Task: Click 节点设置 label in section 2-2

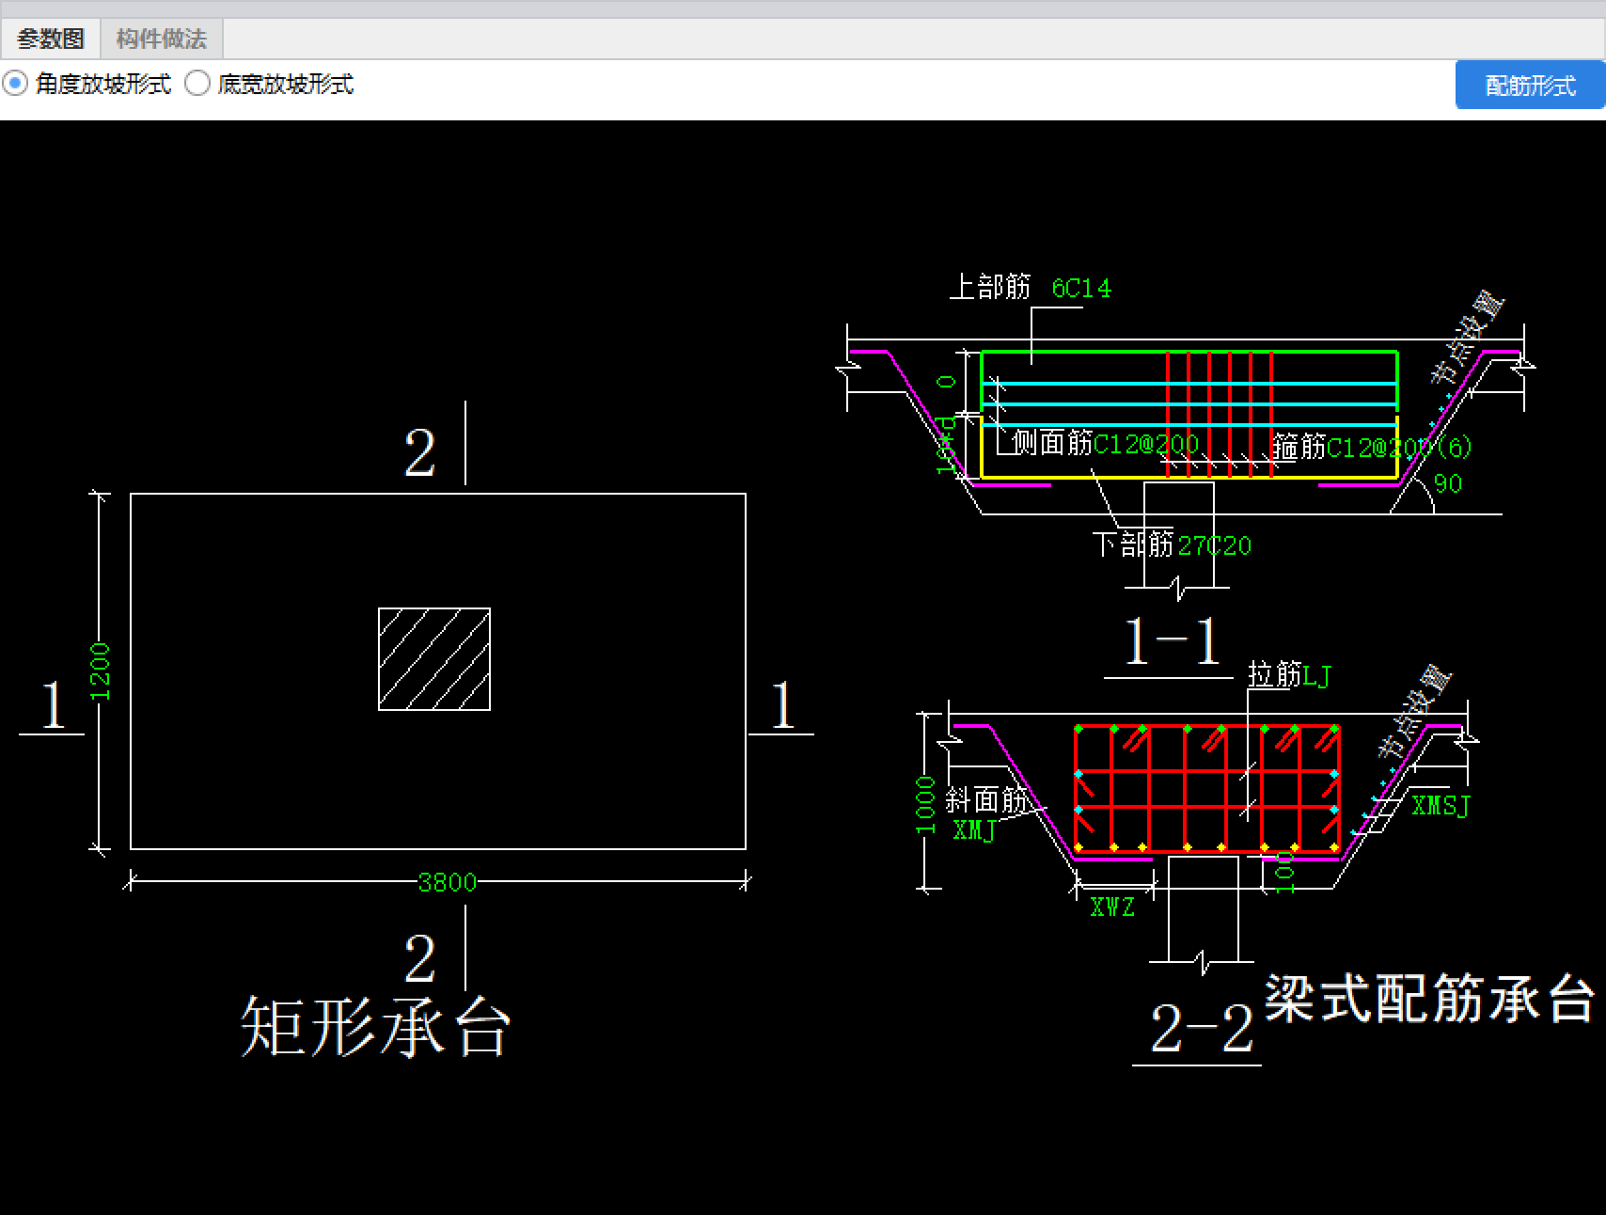Action: 1415,712
